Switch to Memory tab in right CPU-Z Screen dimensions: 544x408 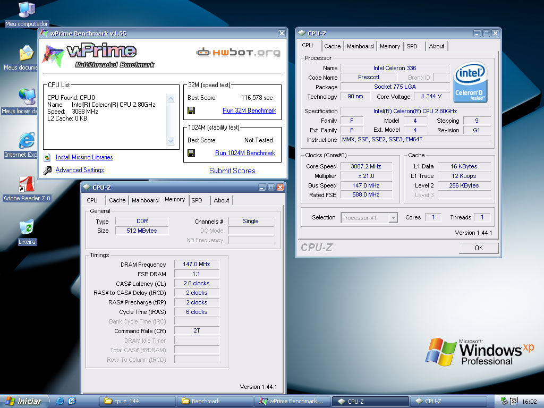[x=389, y=46]
